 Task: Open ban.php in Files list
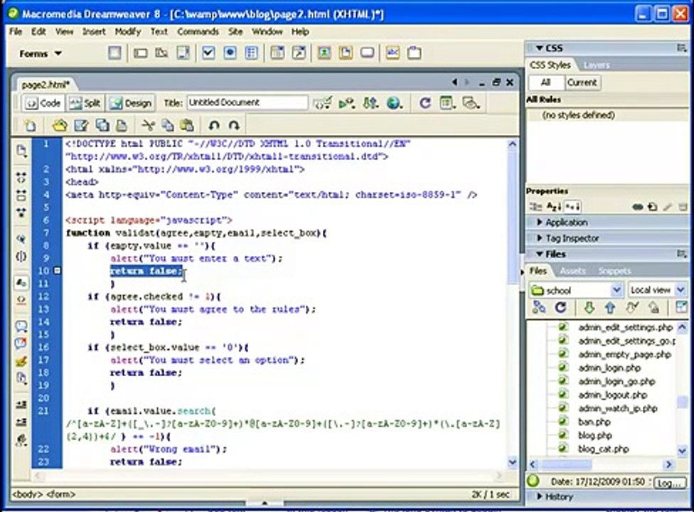tap(594, 422)
